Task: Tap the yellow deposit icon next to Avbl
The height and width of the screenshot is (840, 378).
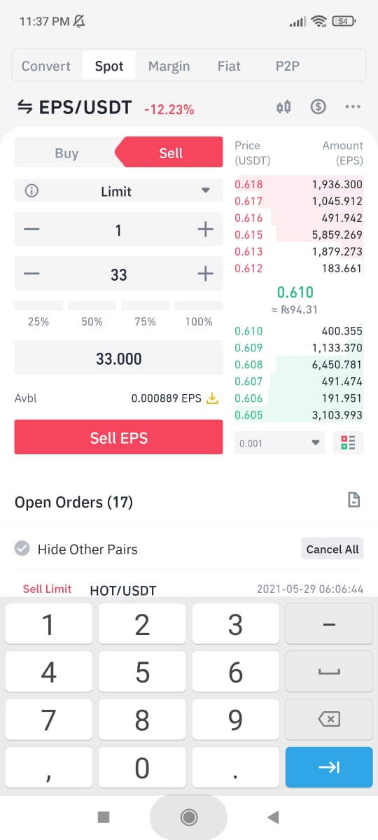Action: click(213, 398)
